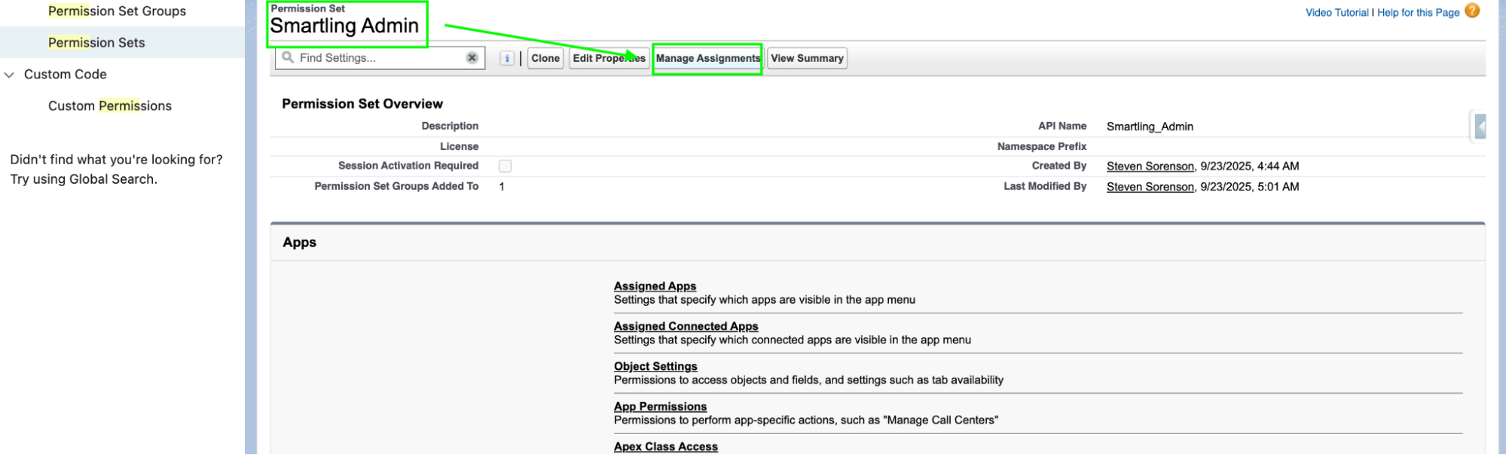The width and height of the screenshot is (1506, 455).
Task: Open the Assigned Apps link
Action: coord(655,286)
